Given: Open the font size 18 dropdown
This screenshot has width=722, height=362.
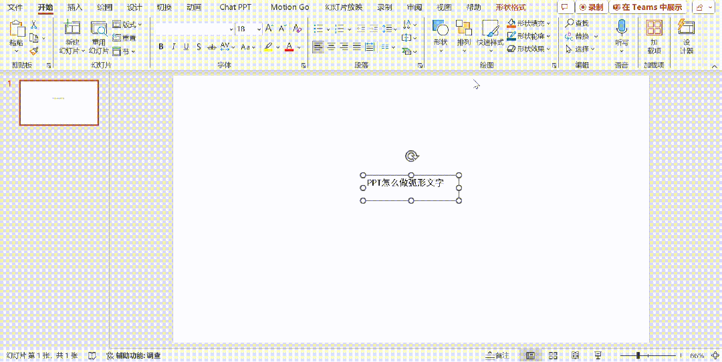Looking at the screenshot, I should pos(259,29).
